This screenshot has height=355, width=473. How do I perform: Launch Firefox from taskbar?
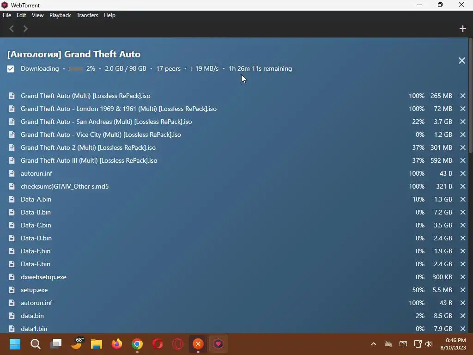coord(117,344)
